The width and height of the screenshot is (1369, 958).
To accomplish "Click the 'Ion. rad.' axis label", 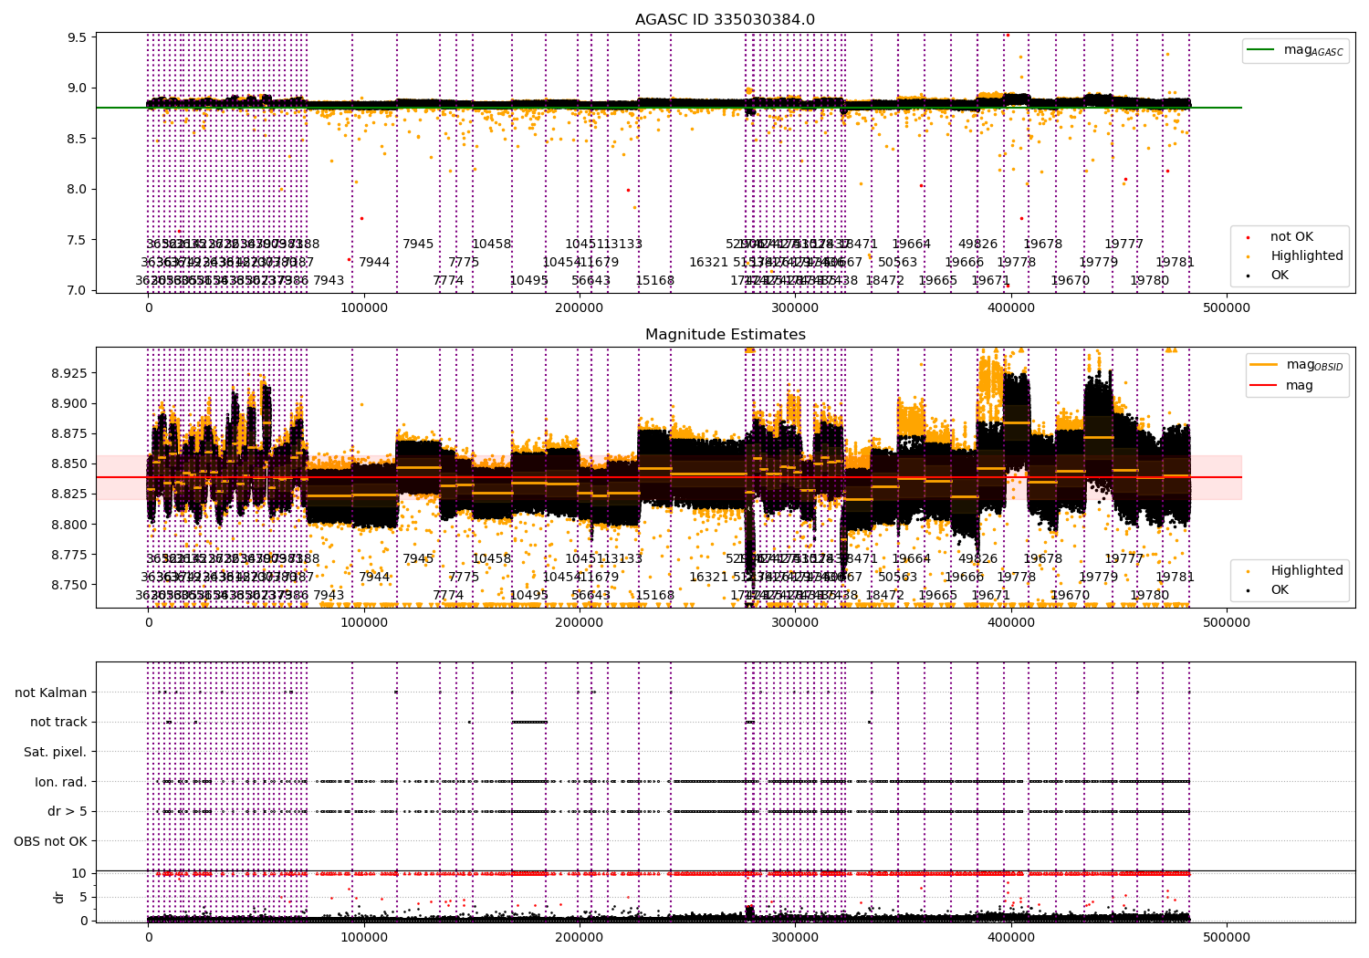I will tap(61, 782).
